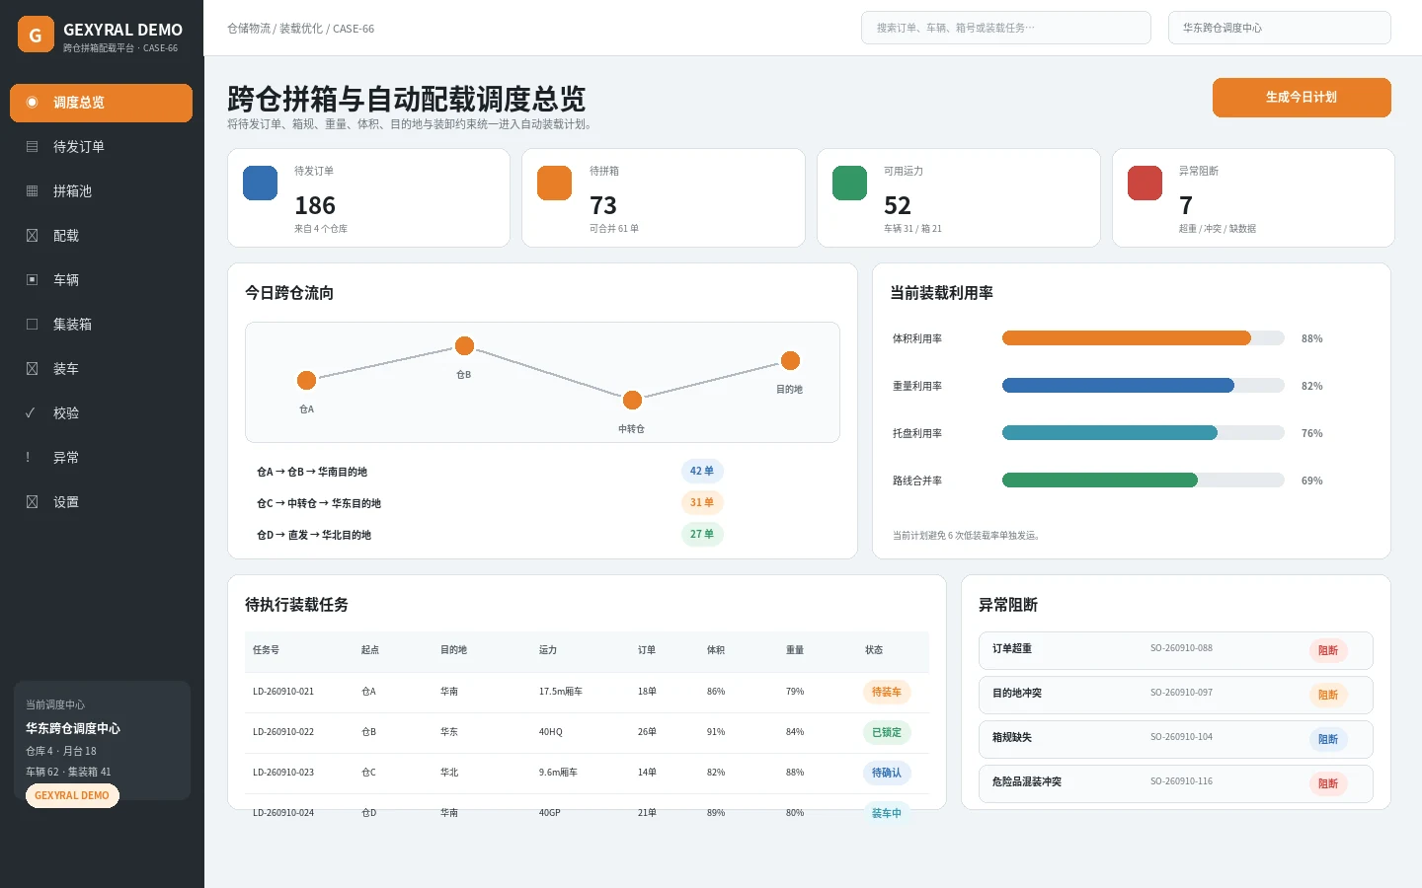Click the 仓D → 直发 → 华北目的地 route
The width and height of the screenshot is (1422, 888).
click(x=314, y=535)
